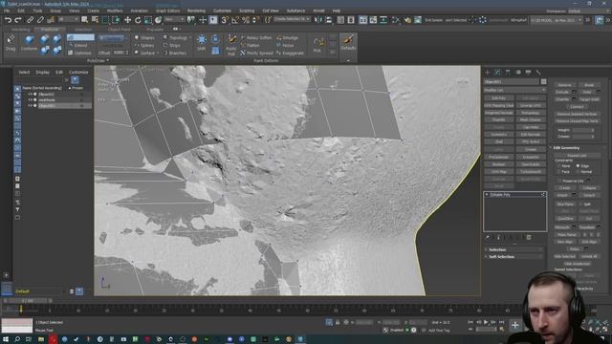Expand the PolyDraw panel arrow
This screenshot has height=344, width=612.
108,60
